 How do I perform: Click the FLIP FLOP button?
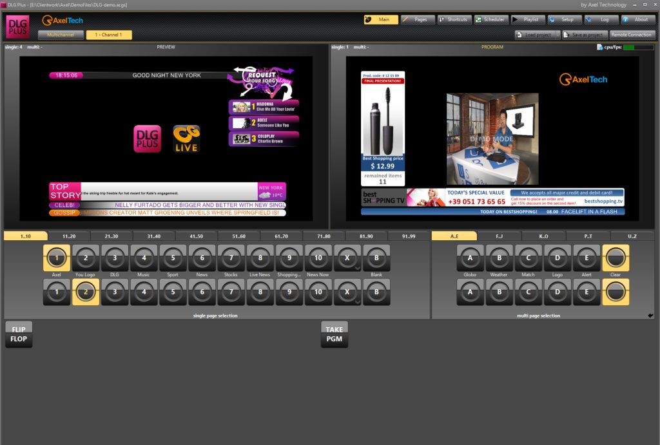19,334
